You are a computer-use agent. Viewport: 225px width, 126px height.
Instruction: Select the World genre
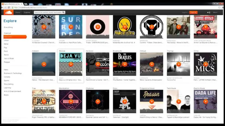[6, 55]
